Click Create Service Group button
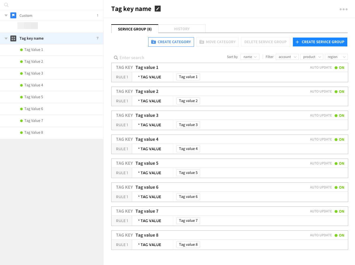The height and width of the screenshot is (265, 355). pyautogui.click(x=320, y=42)
